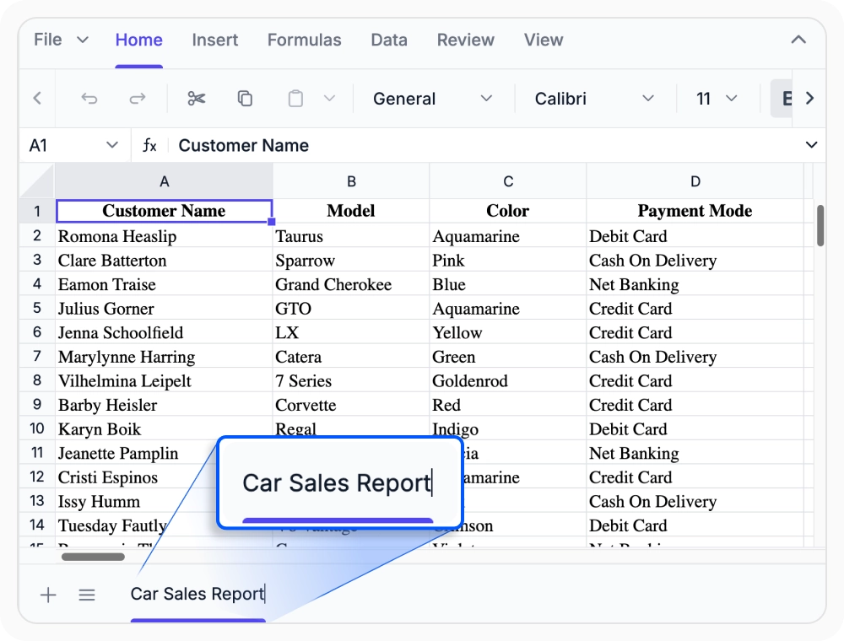Select column A header

[164, 182]
